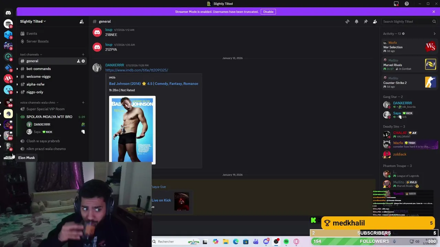Viewport: 440px width, 247px height.
Task: Open Wazfa's War Selection activity card
Action: click(409, 47)
